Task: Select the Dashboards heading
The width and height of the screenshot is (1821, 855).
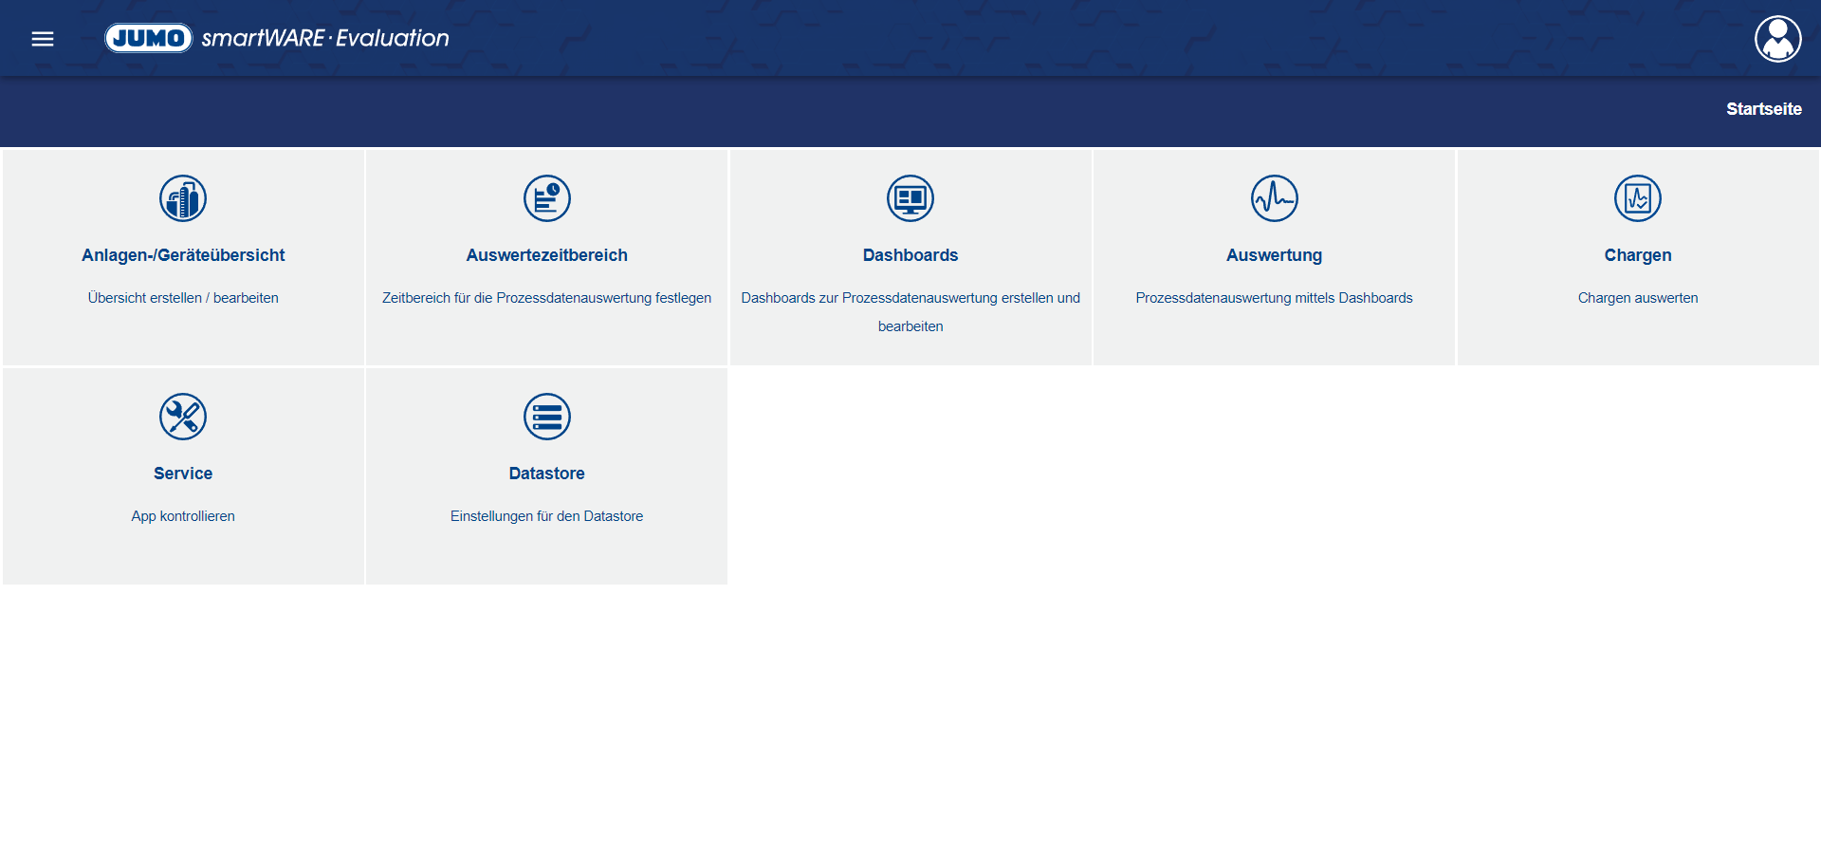Action: click(x=910, y=255)
